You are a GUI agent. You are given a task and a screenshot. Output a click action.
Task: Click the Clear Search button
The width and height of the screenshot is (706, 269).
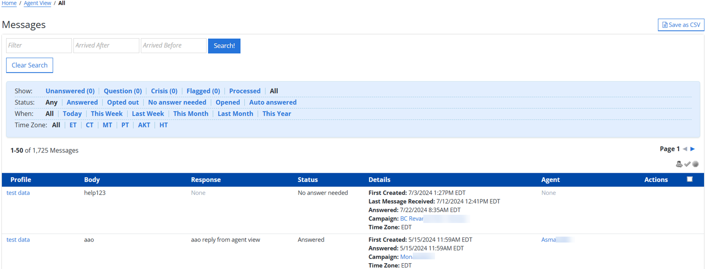(30, 65)
